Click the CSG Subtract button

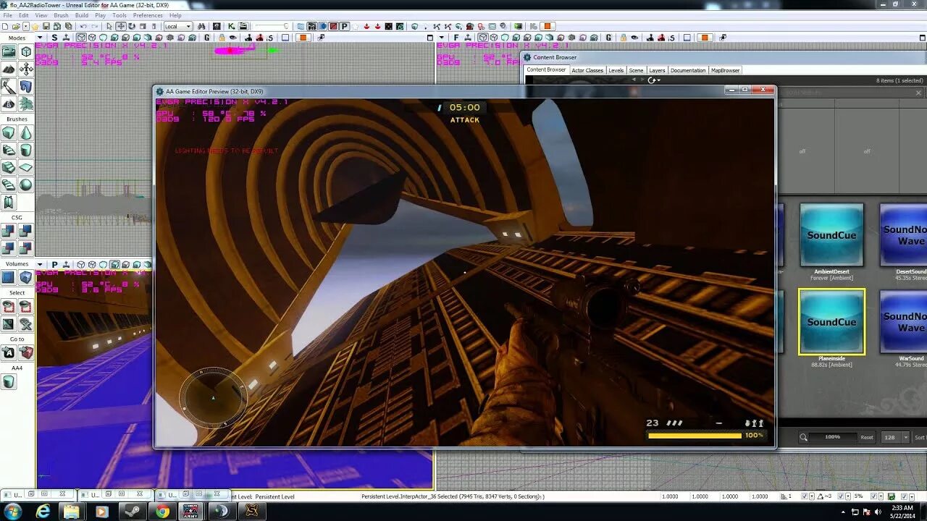pyautogui.click(x=26, y=232)
